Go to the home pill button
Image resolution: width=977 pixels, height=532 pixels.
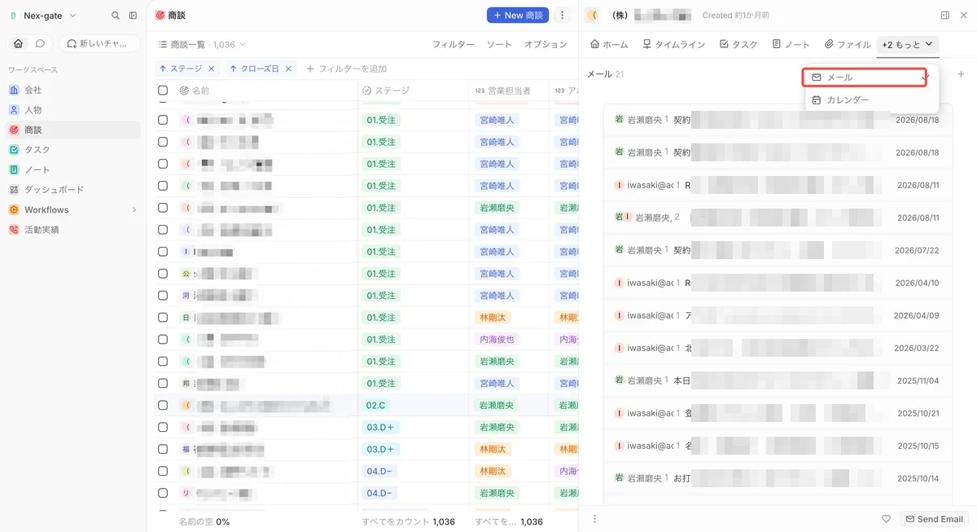coord(19,43)
